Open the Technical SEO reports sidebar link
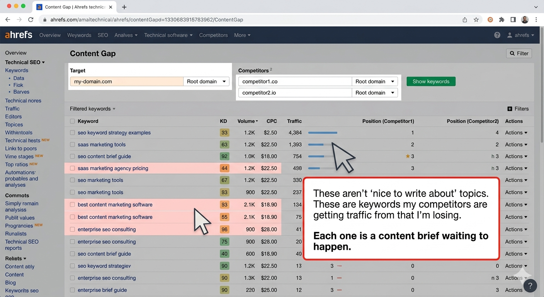This screenshot has height=297, width=544. pyautogui.click(x=22, y=245)
